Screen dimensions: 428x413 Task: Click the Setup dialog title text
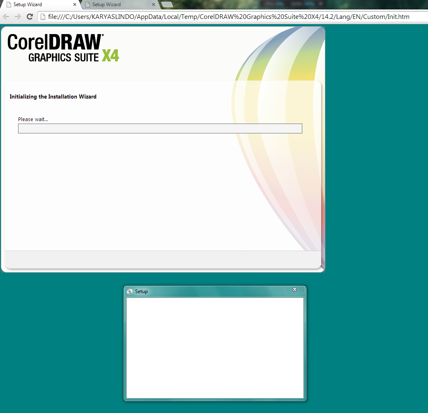point(141,291)
